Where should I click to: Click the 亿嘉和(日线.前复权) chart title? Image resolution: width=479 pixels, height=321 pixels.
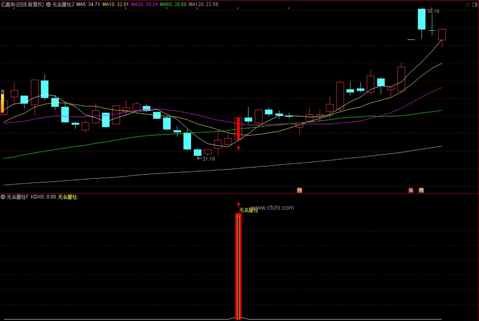click(22, 4)
